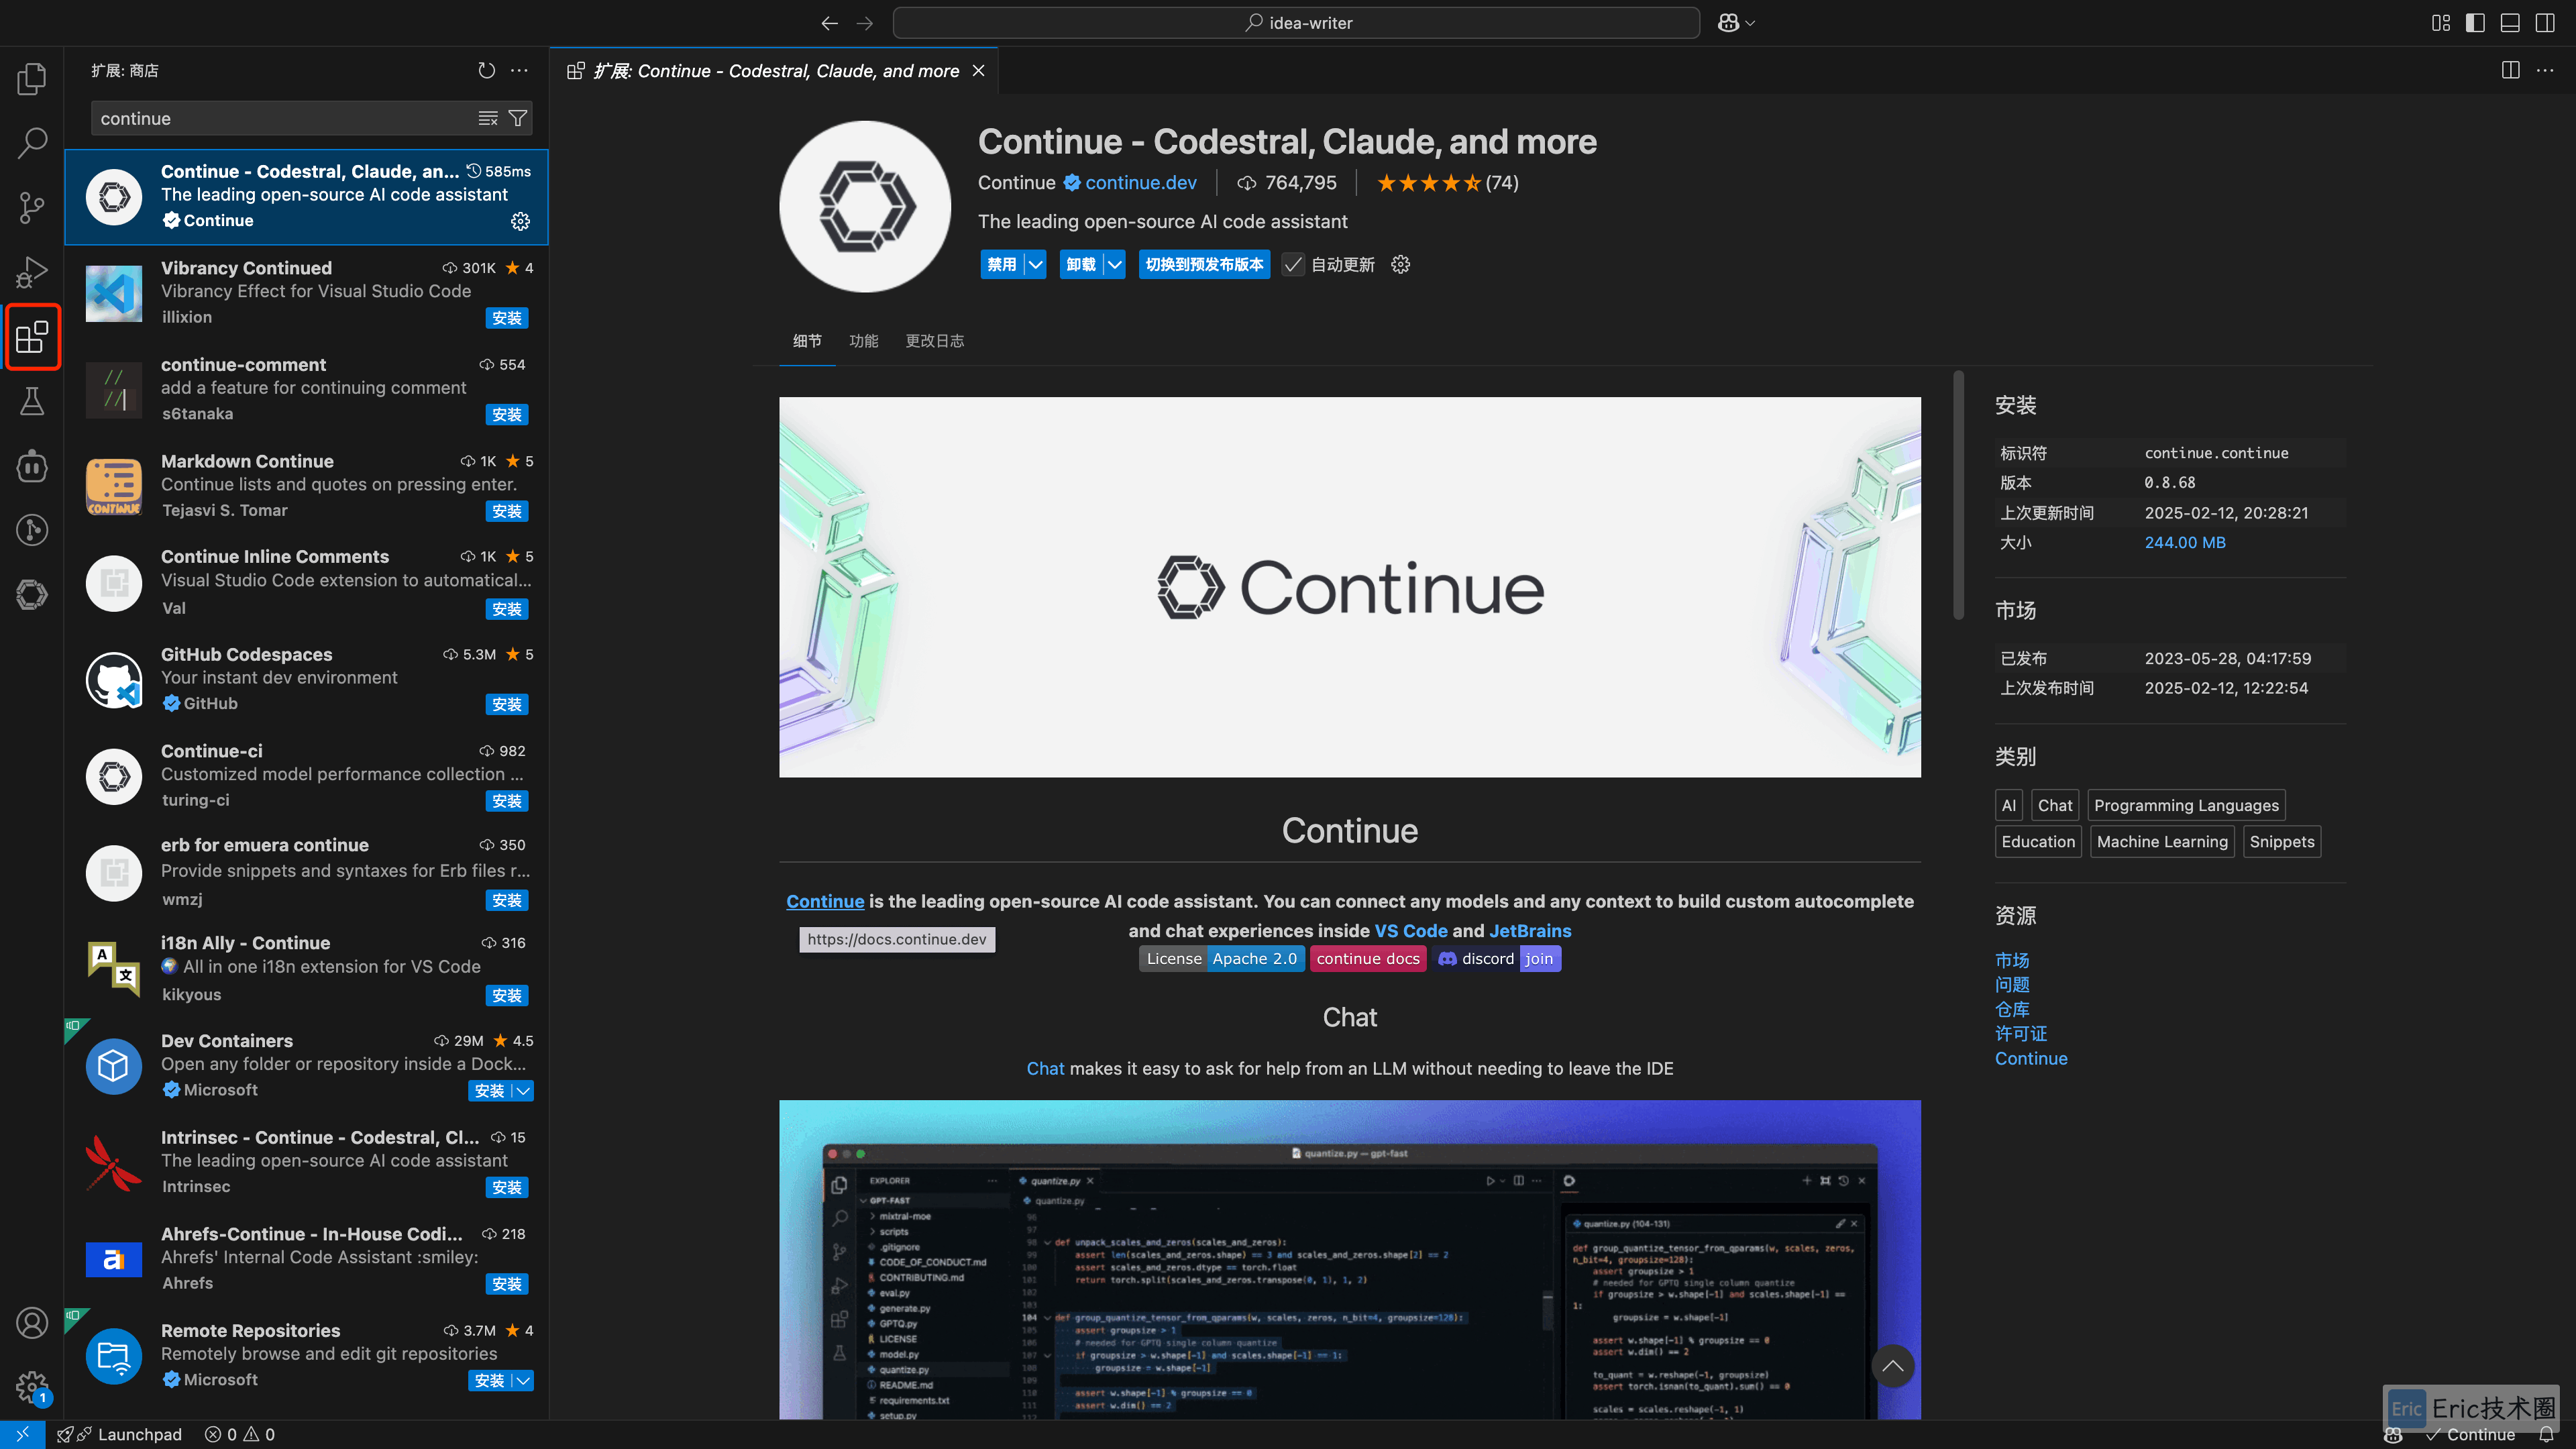Open notifications bell in status bar
This screenshot has width=2576, height=1449.
[2546, 1434]
